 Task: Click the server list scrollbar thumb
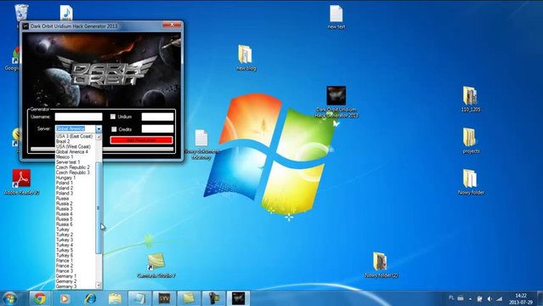tap(99, 207)
